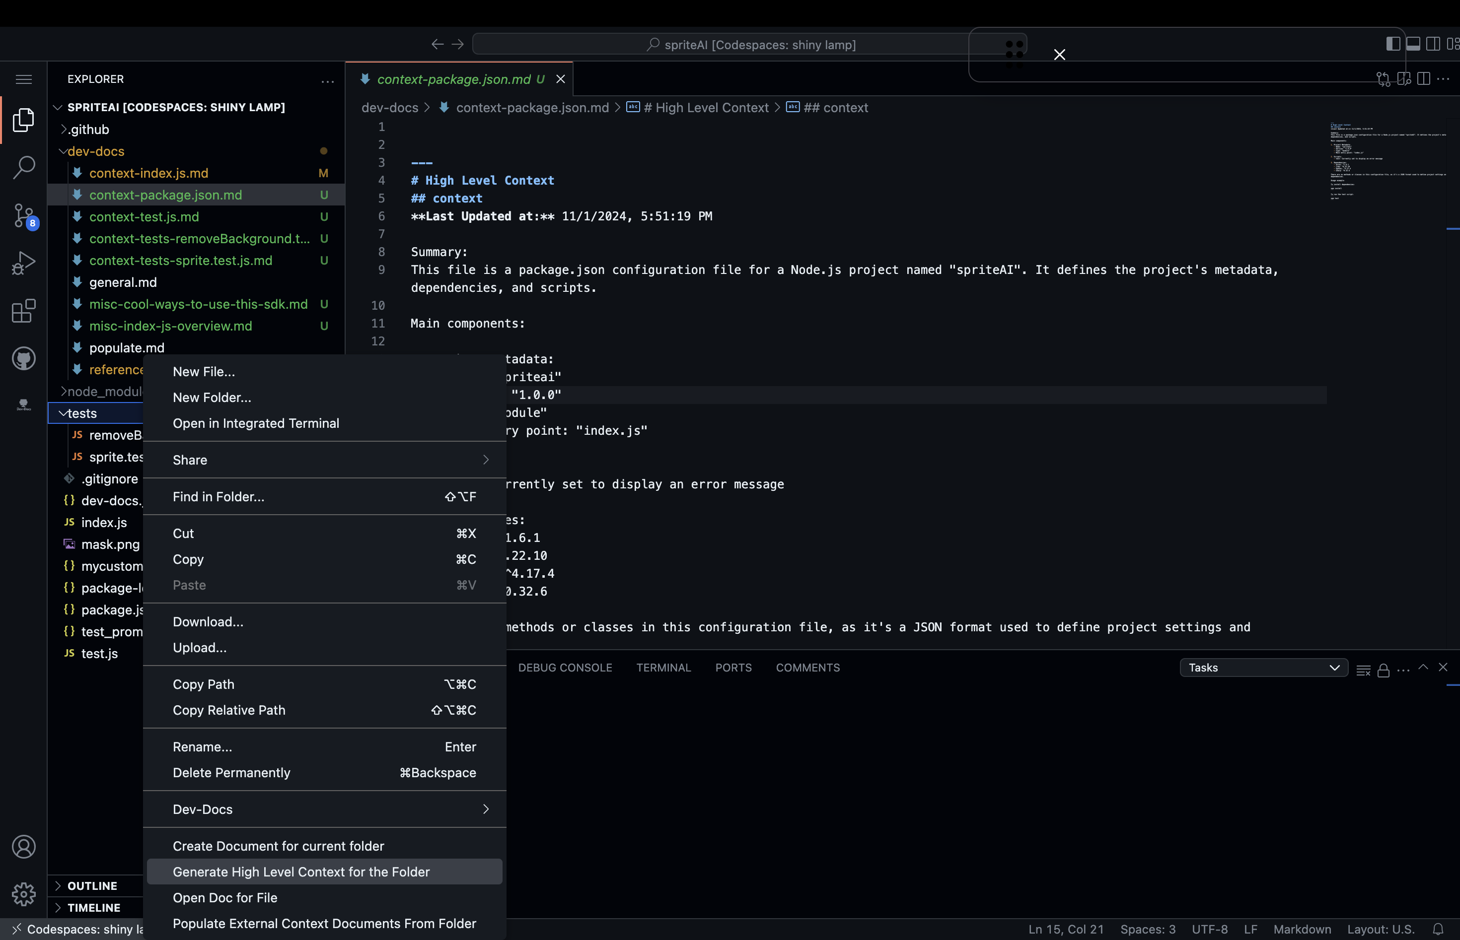Click Codespaces: shiny lamp remote indicator
This screenshot has width=1460, height=940.
pyautogui.click(x=79, y=929)
